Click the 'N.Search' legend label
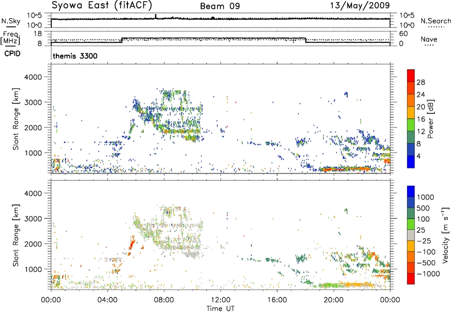 [x=435, y=21]
